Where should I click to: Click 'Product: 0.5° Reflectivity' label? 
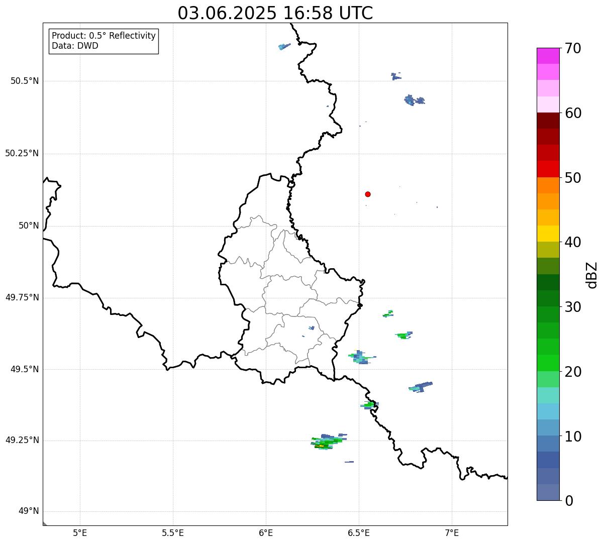pos(104,36)
